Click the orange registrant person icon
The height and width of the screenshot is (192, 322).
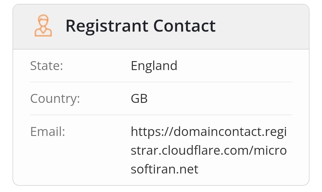(x=43, y=26)
